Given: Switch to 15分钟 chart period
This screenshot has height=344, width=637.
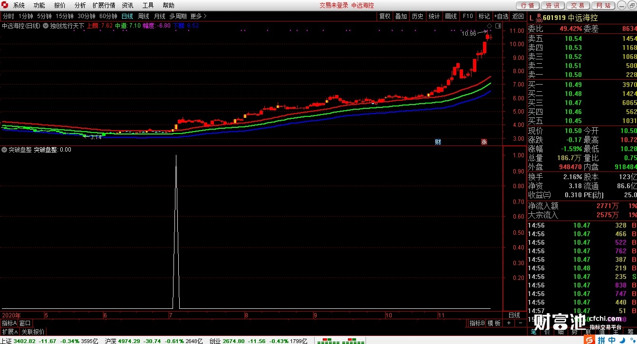Looking at the screenshot, I should 64,16.
